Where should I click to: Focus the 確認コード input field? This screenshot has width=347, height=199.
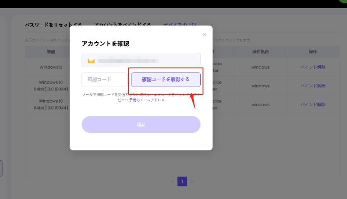[105, 80]
